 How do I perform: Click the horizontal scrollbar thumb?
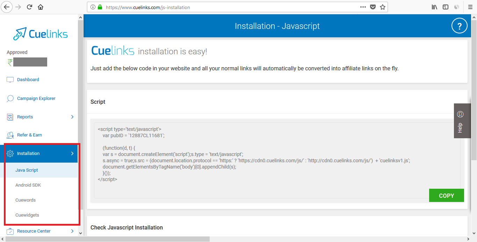pos(108,239)
